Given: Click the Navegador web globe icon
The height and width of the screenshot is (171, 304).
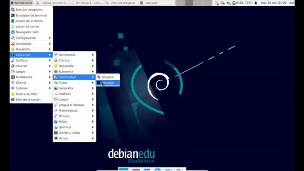Looking at the screenshot, I should click(x=13, y=32).
